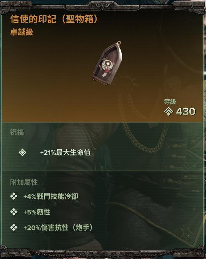Screen dimensions: 206x259
Task: Click the perk icon beside +5%韌性
Action: click(14, 212)
